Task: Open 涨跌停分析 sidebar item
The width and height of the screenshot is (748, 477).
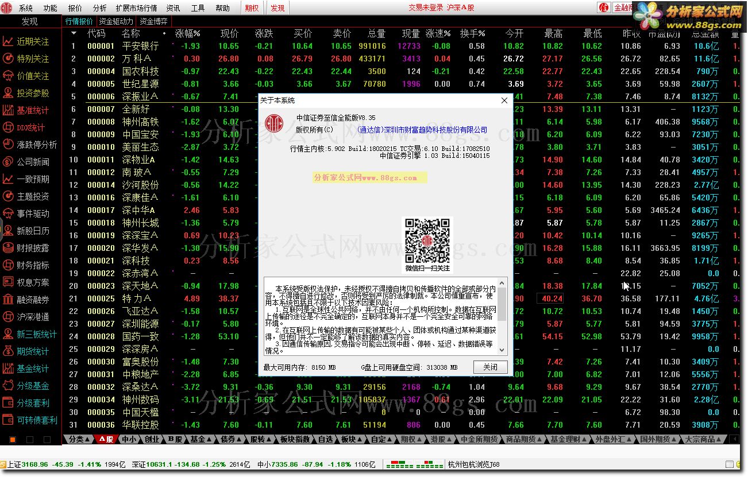Action: point(30,145)
